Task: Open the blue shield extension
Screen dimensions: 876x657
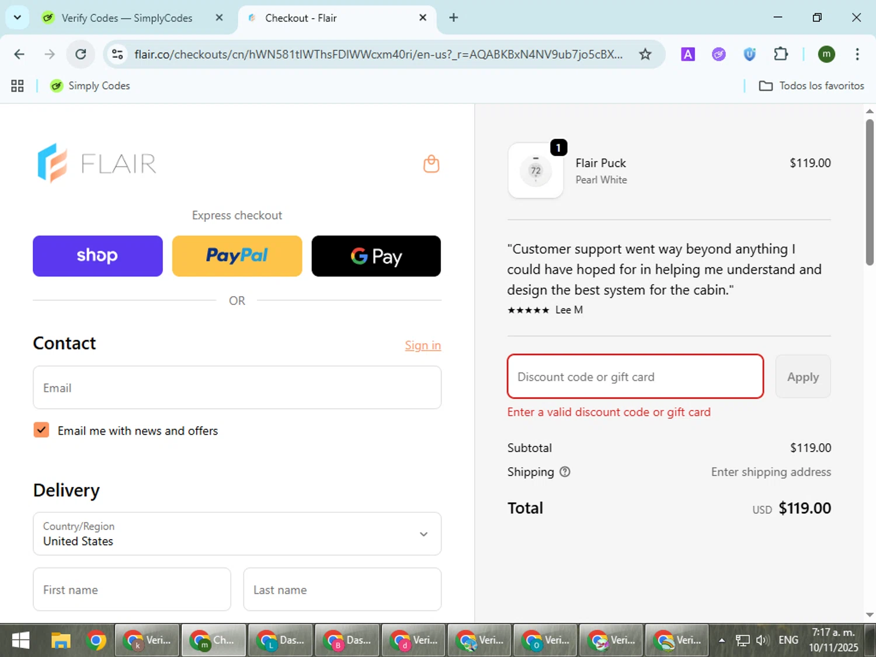Action: tap(749, 54)
